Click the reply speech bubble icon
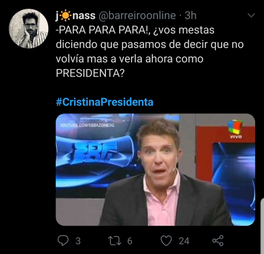The image size is (264, 254). pyautogui.click(x=63, y=240)
